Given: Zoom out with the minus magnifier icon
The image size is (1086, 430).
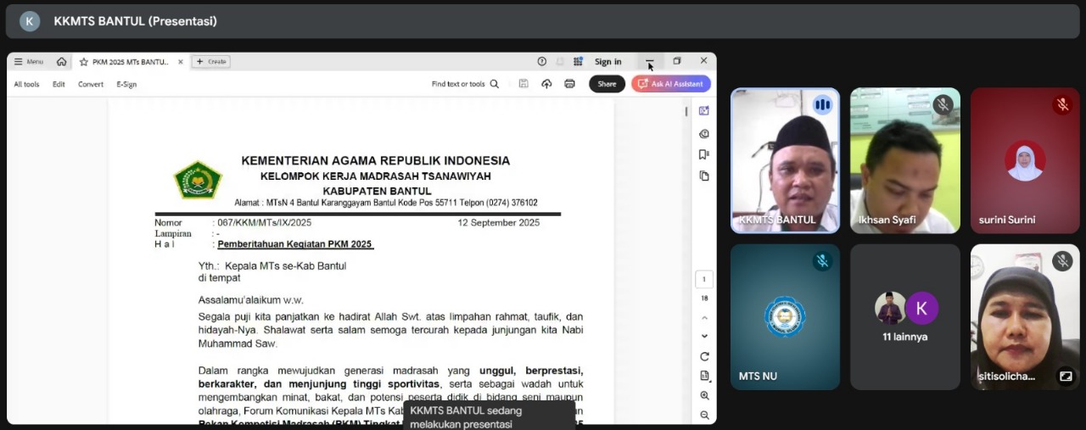Looking at the screenshot, I should coord(704,416).
